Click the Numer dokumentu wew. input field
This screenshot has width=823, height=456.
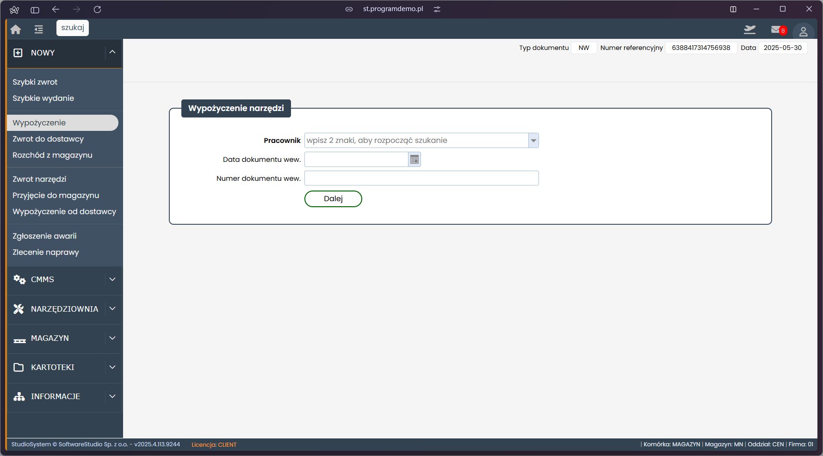(x=421, y=179)
